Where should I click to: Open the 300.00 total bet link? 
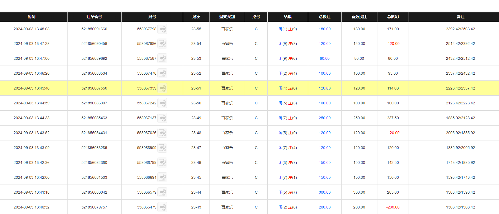(324, 192)
